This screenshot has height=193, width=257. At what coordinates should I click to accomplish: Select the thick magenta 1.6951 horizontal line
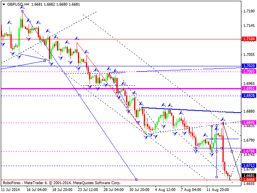[121, 88]
